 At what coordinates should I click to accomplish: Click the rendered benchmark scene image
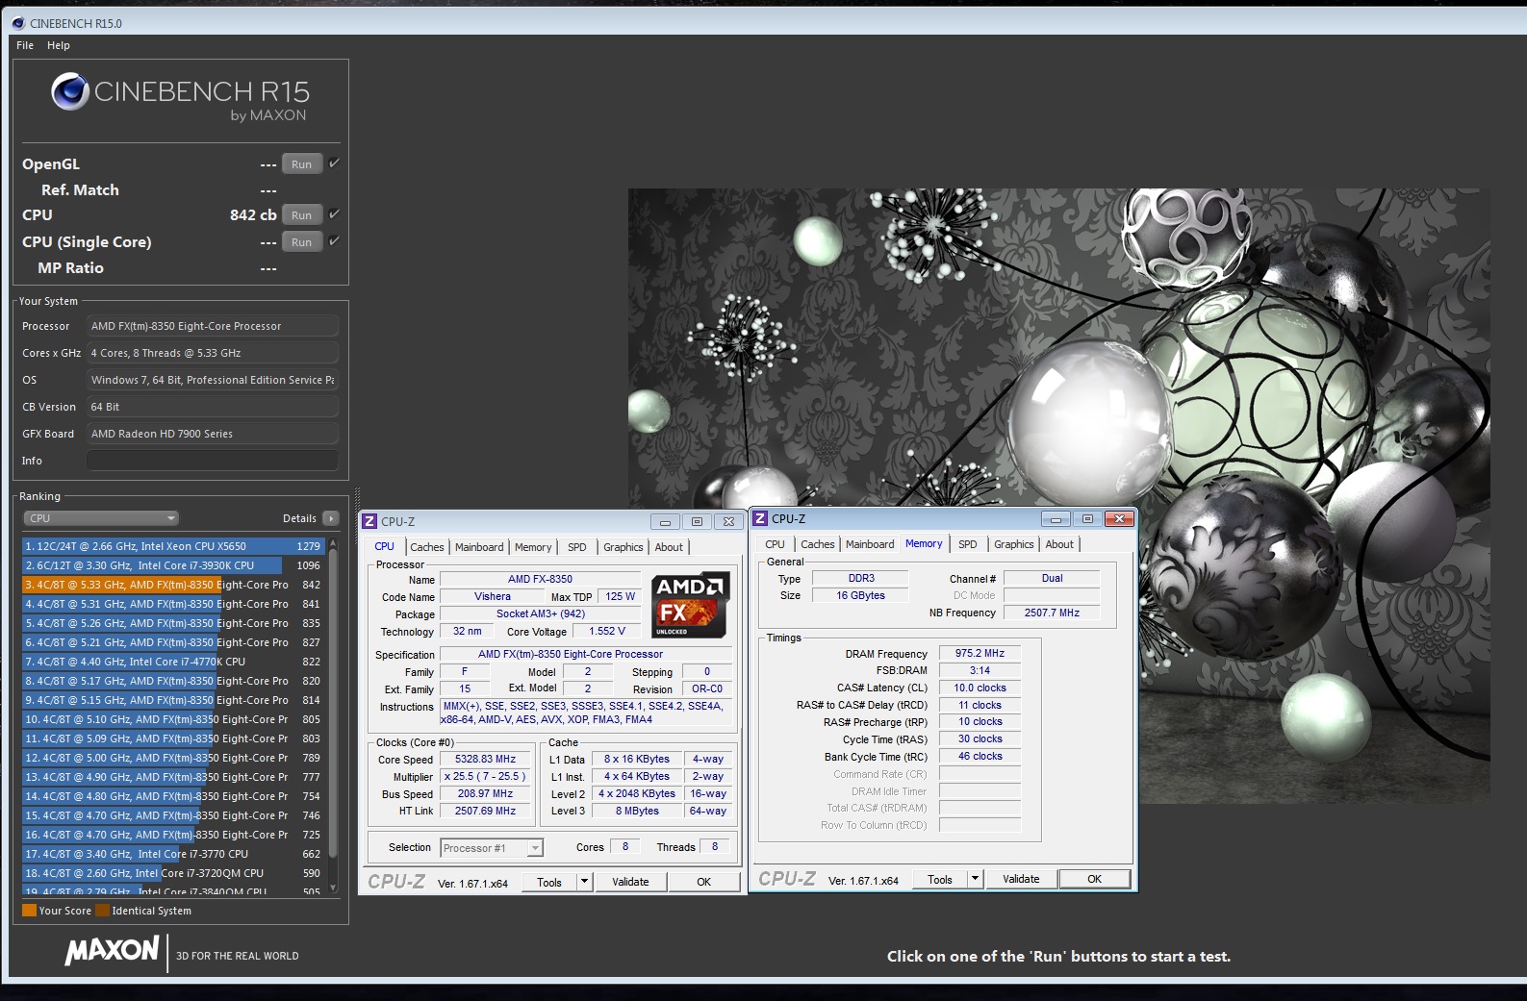[1058, 495]
